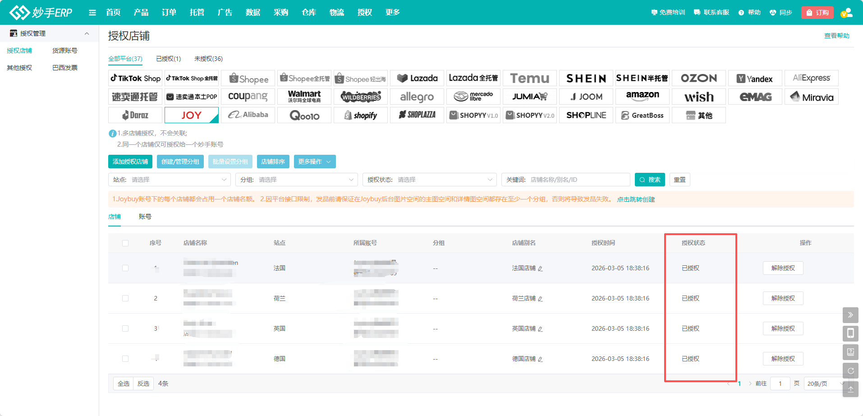Image resolution: width=863 pixels, height=416 pixels.
Task: Switch to the 账号 tab
Action: [145, 217]
